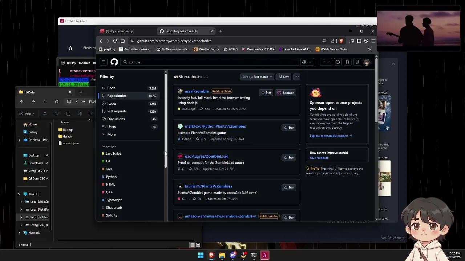The height and width of the screenshot is (261, 465).
Task: Filter by C# language
Action: point(108,161)
